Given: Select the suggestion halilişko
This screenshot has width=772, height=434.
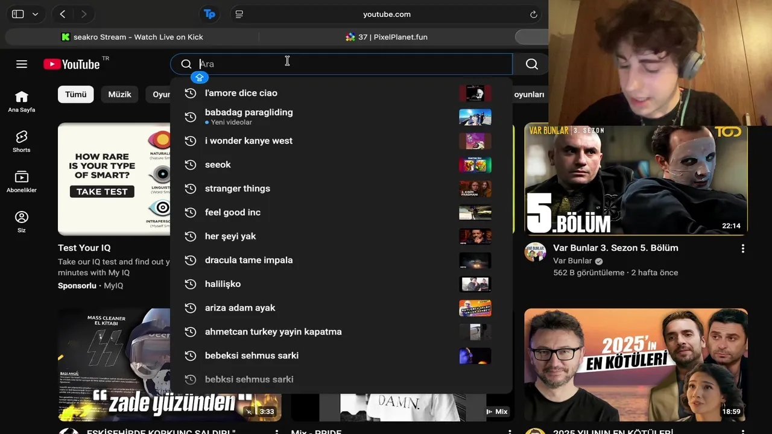Looking at the screenshot, I should tap(341, 284).
